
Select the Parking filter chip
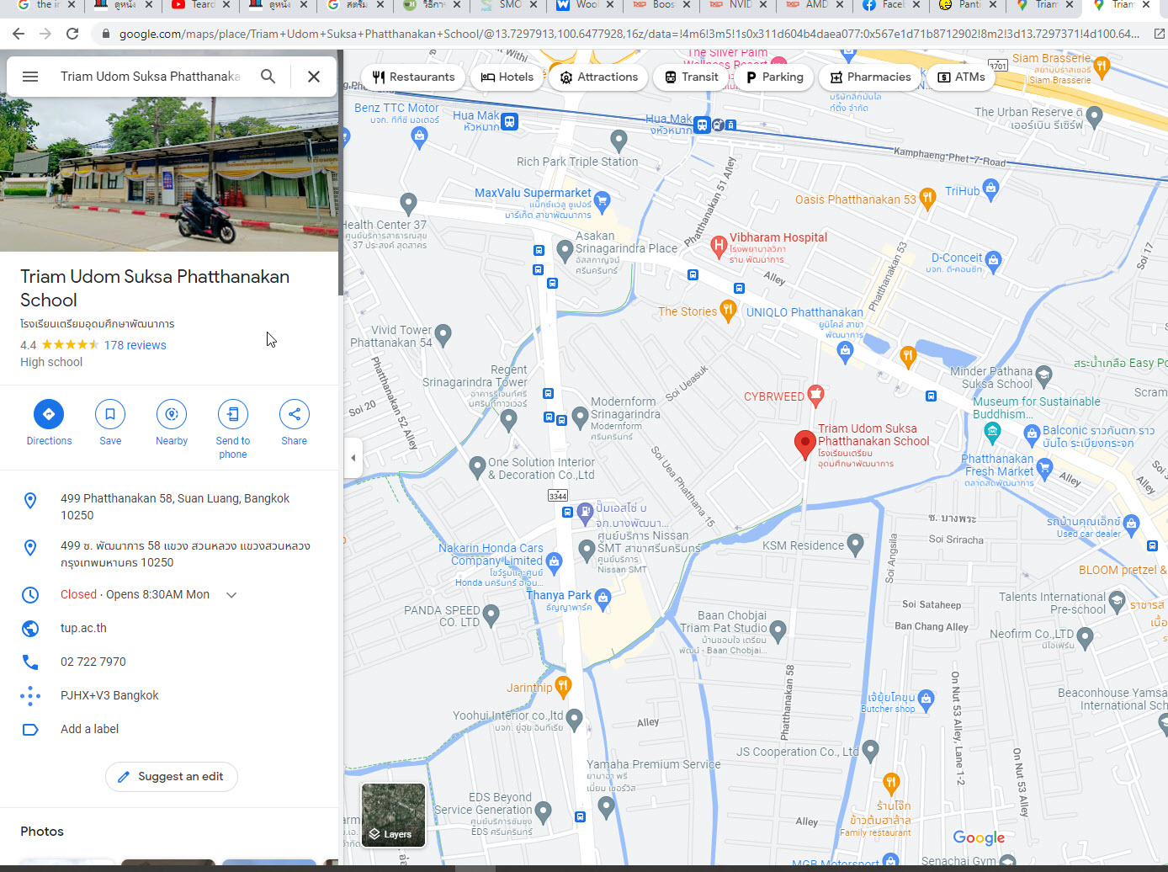point(774,77)
